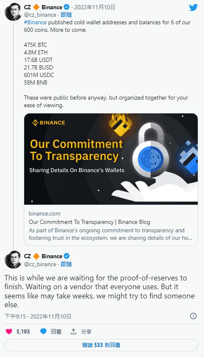Click verified badge in second tweet
The width and height of the screenshot is (204, 357).
pos(66,256)
